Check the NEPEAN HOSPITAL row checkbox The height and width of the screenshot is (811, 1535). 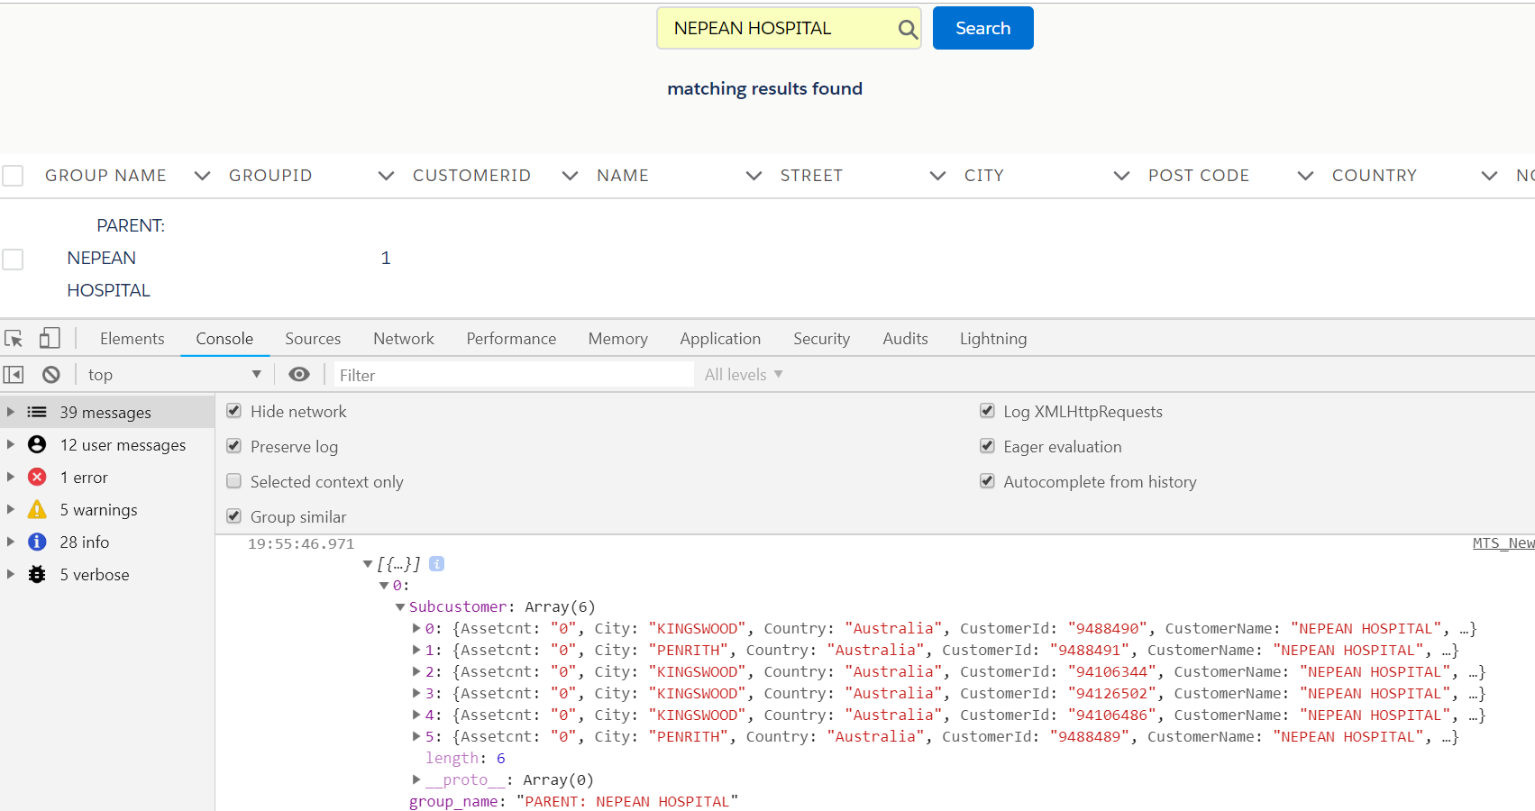(x=13, y=260)
